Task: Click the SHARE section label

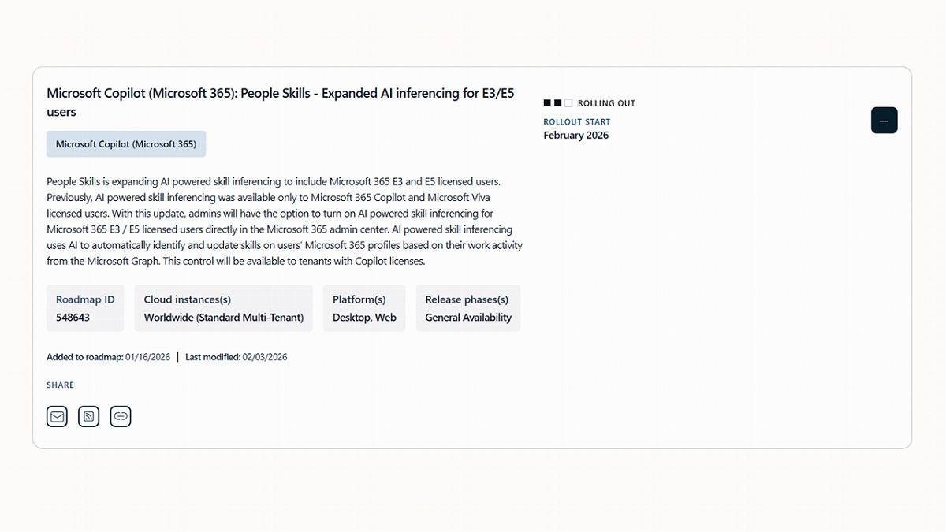Action: (61, 385)
